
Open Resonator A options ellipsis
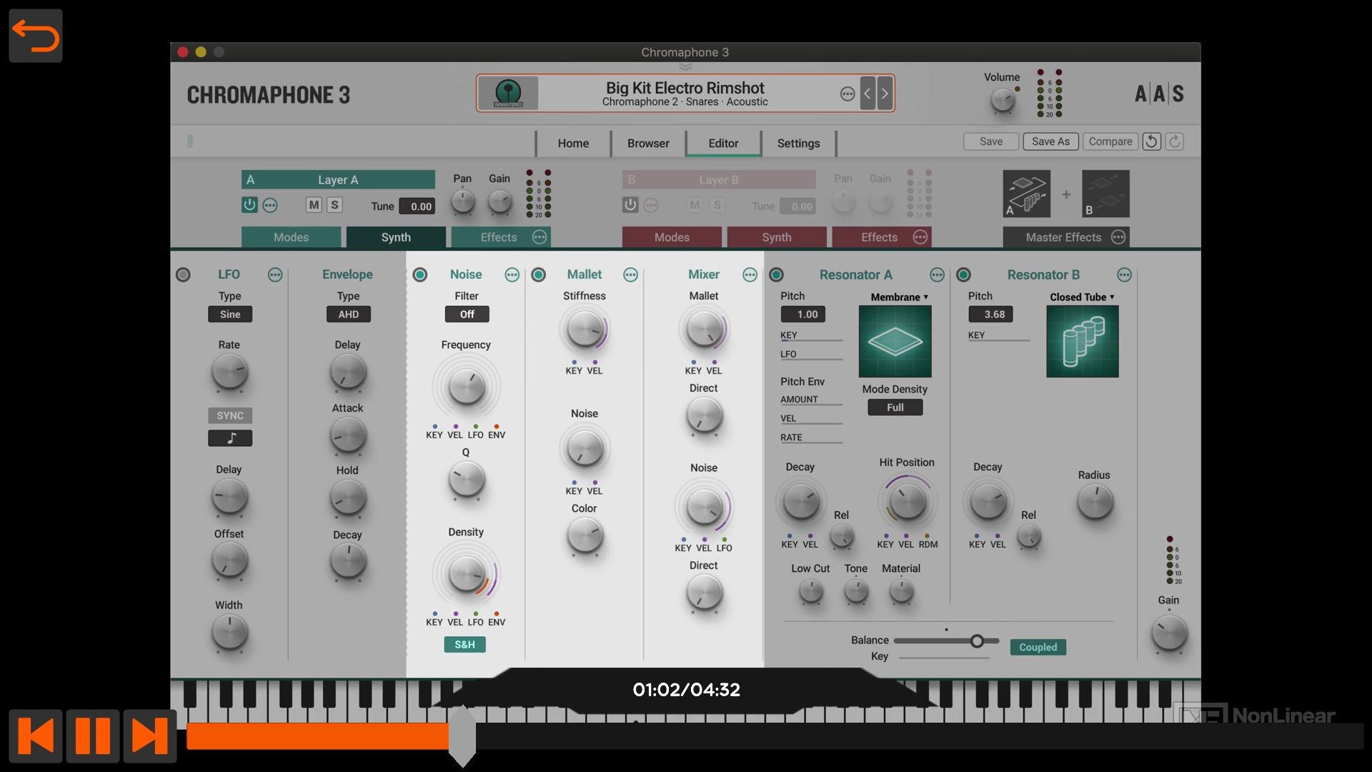[937, 275]
